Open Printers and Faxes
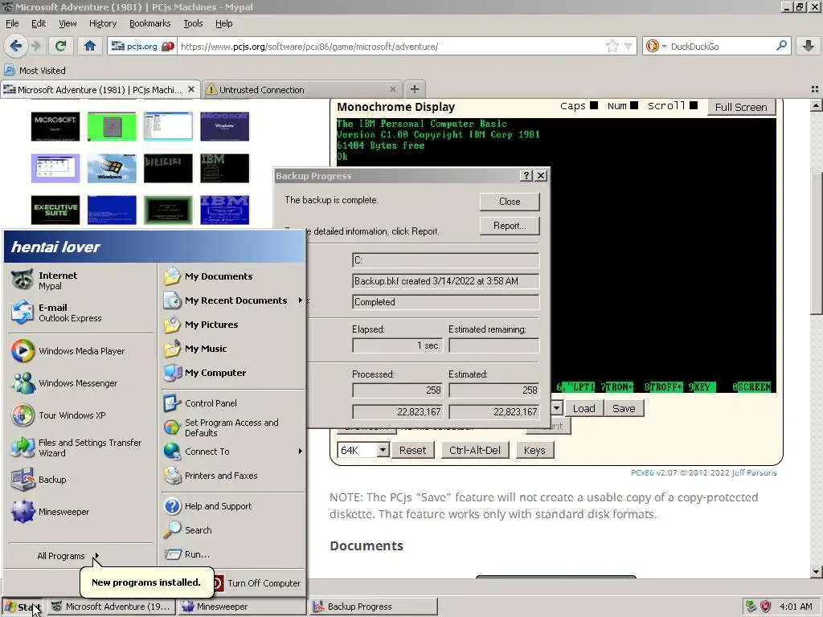Viewport: 823px width, 617px height. click(232, 476)
